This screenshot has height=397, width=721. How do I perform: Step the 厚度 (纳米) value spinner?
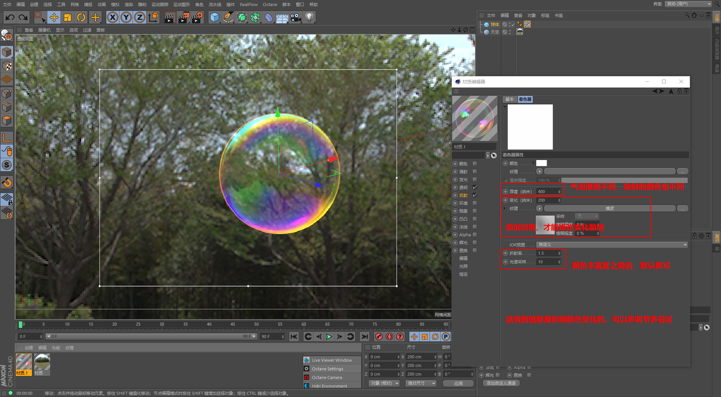pyautogui.click(x=559, y=192)
